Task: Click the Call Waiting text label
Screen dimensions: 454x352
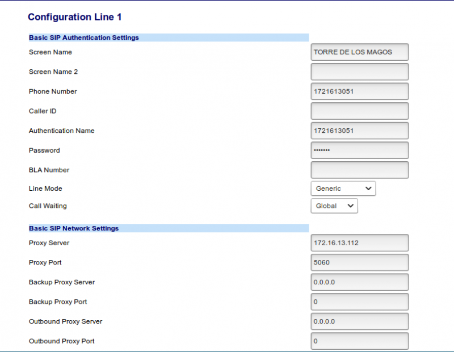Action: coord(48,206)
